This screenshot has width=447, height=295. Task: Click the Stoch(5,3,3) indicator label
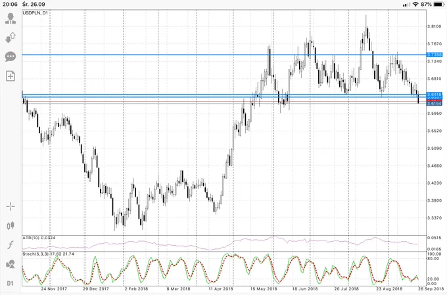[49, 254]
